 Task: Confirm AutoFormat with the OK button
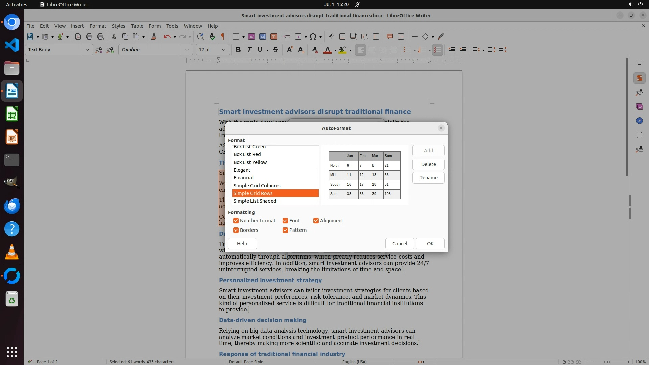coord(430,244)
